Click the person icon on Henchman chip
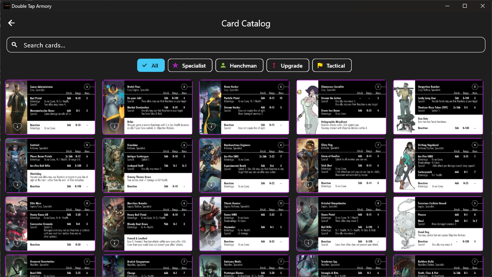 [223, 65]
